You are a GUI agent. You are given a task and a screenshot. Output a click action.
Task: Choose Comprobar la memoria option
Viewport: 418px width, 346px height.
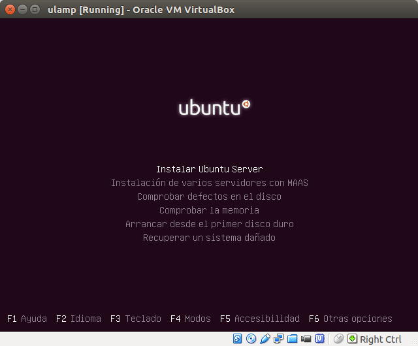[x=209, y=210]
